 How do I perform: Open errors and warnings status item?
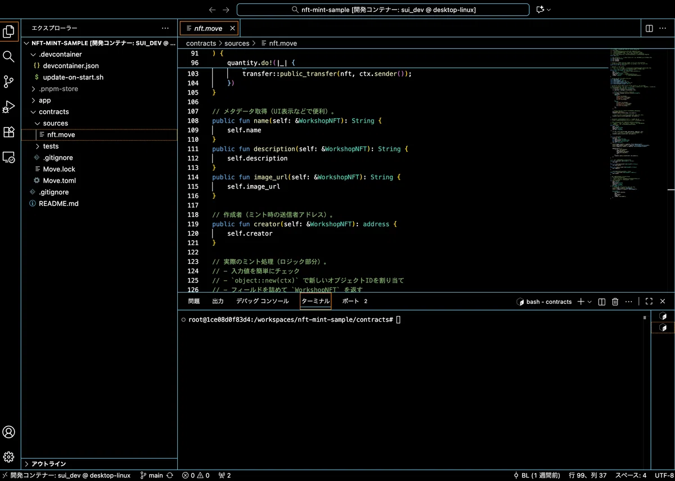pyautogui.click(x=196, y=475)
